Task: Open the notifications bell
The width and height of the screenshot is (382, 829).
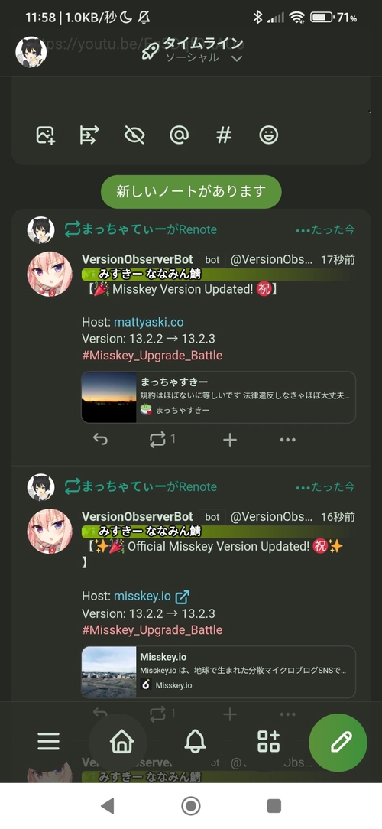Action: coord(195,742)
